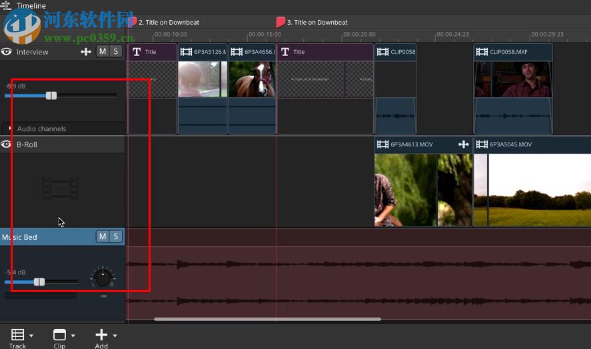Select the 6P3A4656 horse clip
Image resolution: width=591 pixels, height=349 pixels.
252,88
